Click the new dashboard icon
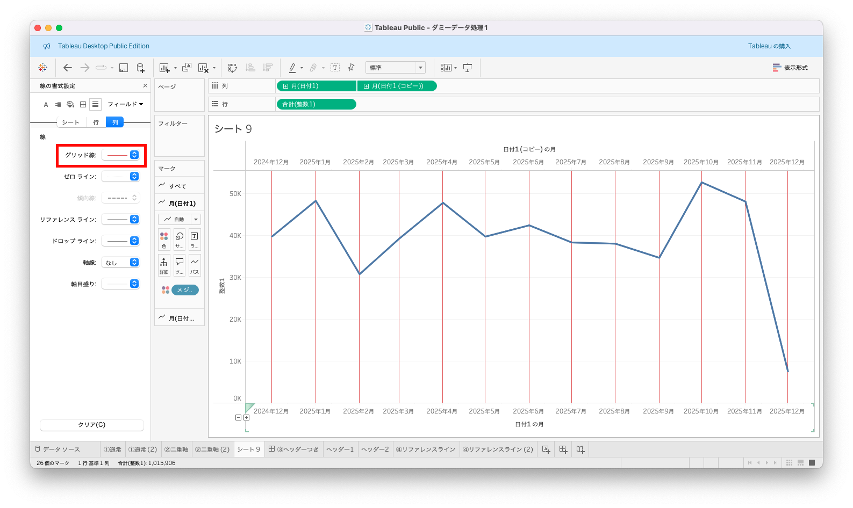 click(x=563, y=449)
